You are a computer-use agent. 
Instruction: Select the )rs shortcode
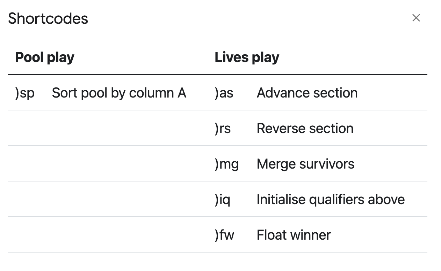point(223,129)
